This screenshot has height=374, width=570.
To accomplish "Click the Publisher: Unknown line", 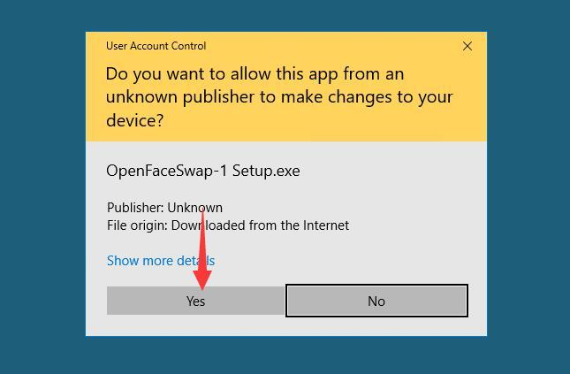I will coord(164,208).
